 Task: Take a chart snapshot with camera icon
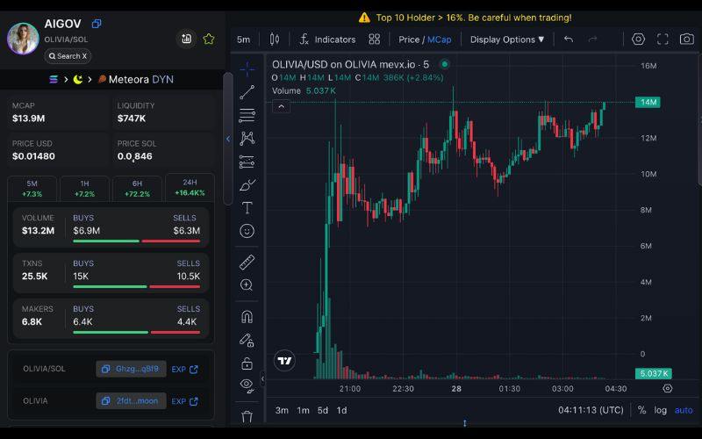tap(687, 40)
